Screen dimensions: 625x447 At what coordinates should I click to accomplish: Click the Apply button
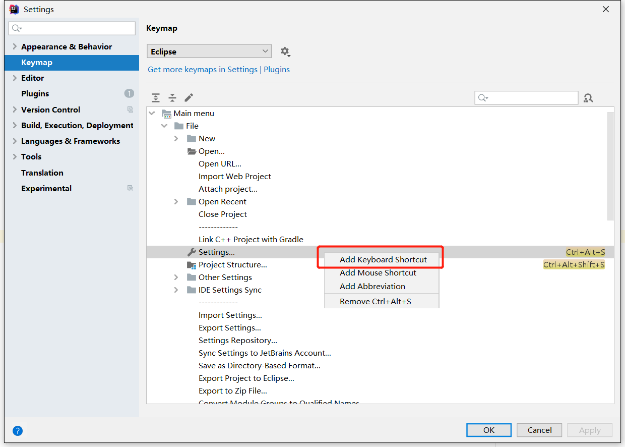coord(590,430)
